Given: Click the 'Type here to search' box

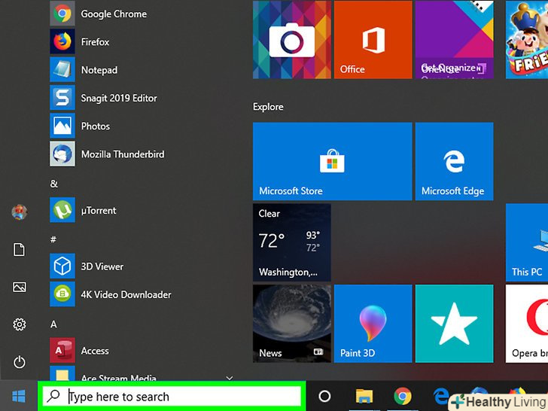Looking at the screenshot, I should click(x=181, y=396).
